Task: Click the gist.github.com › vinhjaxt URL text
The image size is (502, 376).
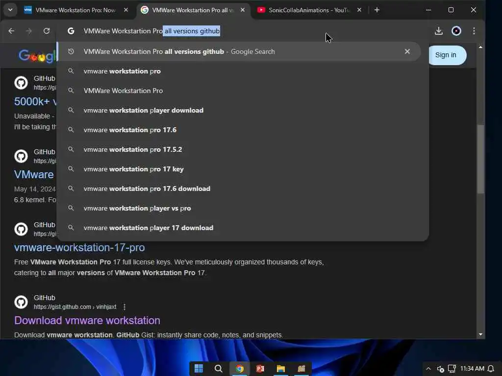Action: coord(75,307)
